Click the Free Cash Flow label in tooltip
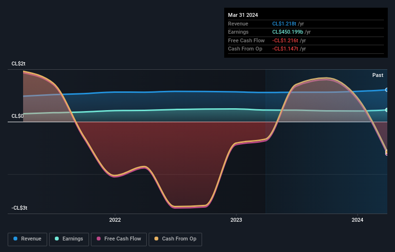395x252 pixels. tap(246, 40)
